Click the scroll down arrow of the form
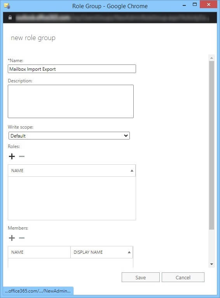This screenshot has width=220, height=298. (211, 264)
